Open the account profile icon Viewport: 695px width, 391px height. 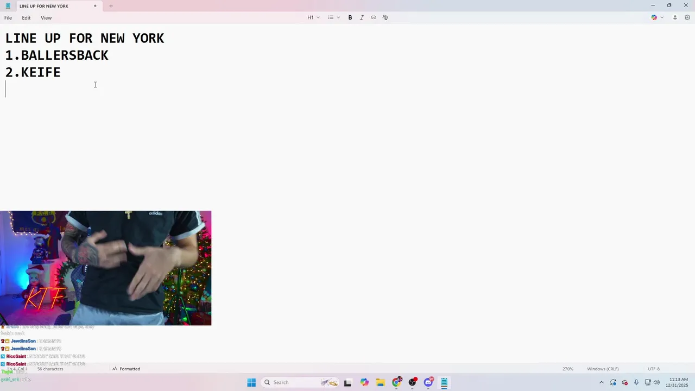[675, 17]
